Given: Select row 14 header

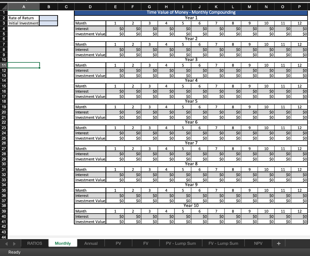Looking at the screenshot, I should tap(4, 81).
